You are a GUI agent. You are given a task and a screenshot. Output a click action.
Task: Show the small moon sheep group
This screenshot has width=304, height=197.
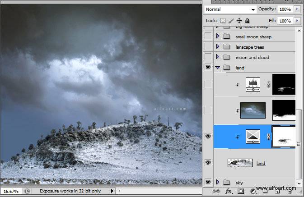pyautogui.click(x=208, y=36)
